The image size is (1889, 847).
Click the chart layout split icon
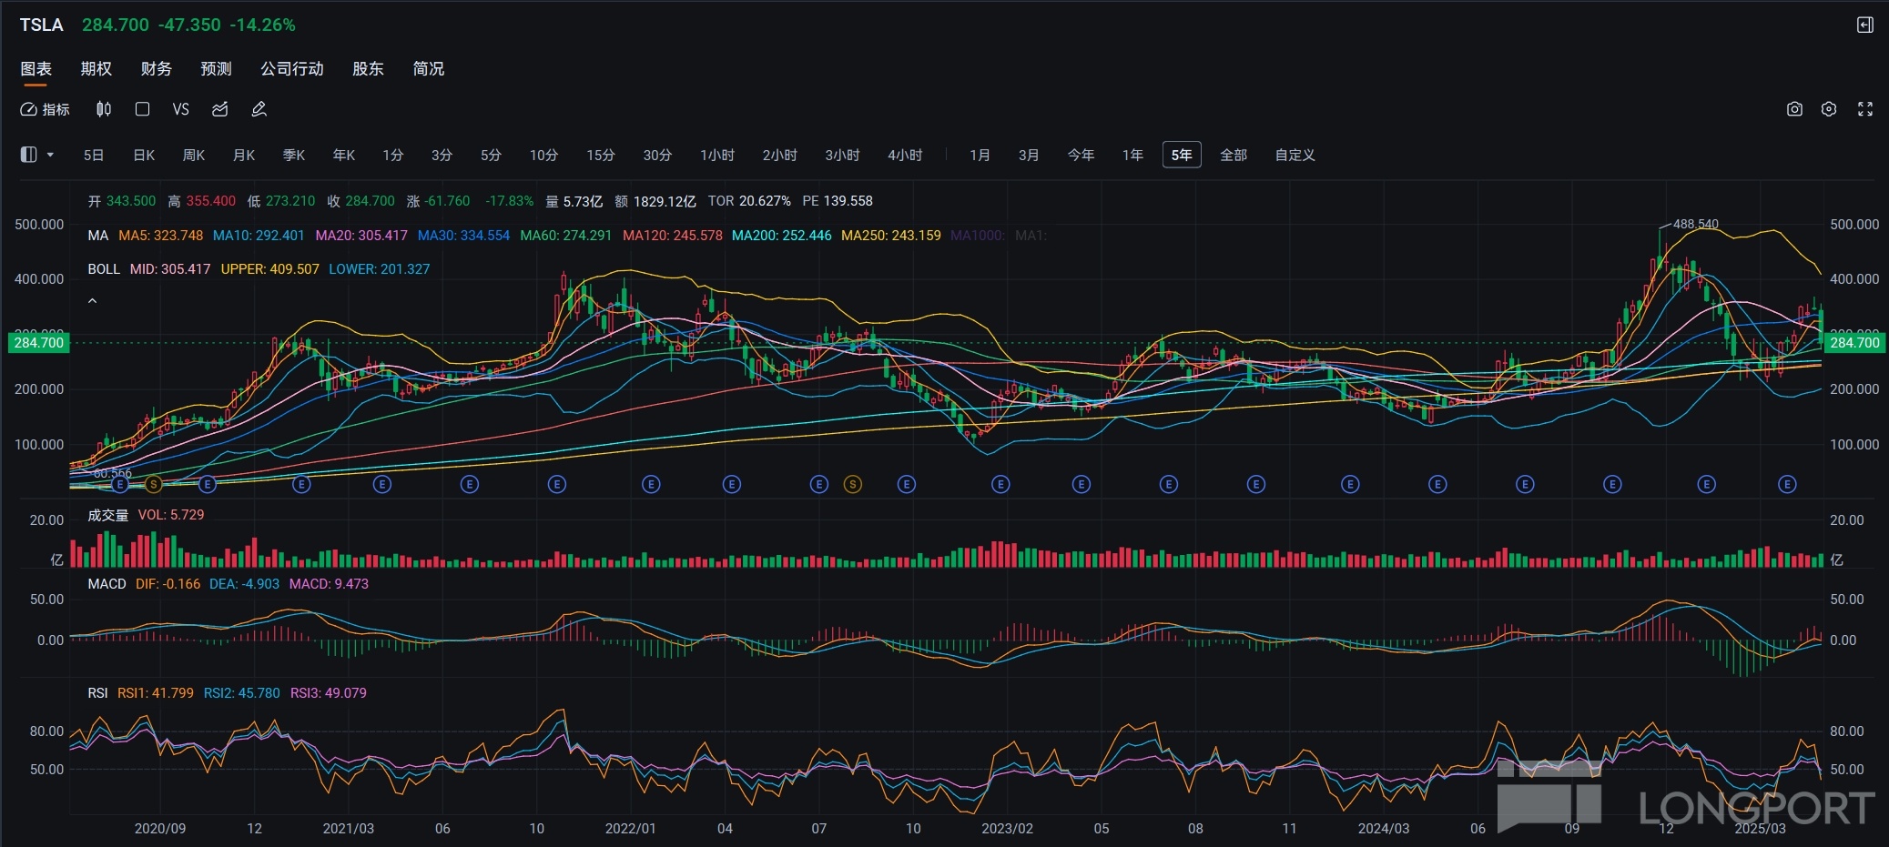[x=29, y=155]
